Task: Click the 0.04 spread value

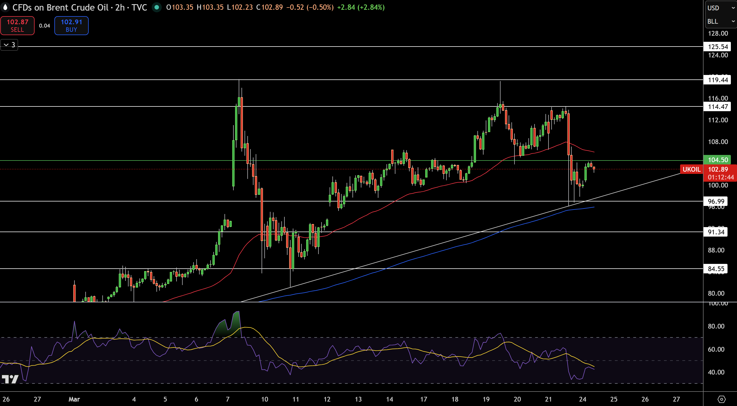Action: coord(44,26)
